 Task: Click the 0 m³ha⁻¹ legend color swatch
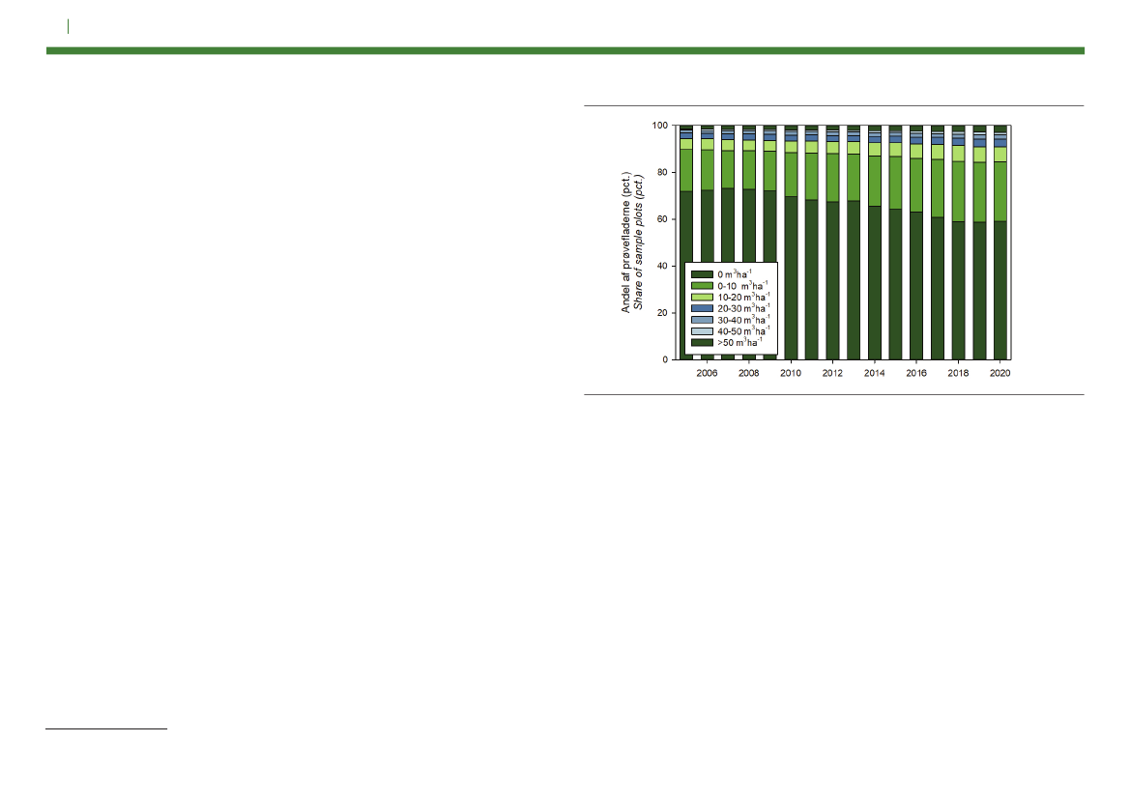702,274
